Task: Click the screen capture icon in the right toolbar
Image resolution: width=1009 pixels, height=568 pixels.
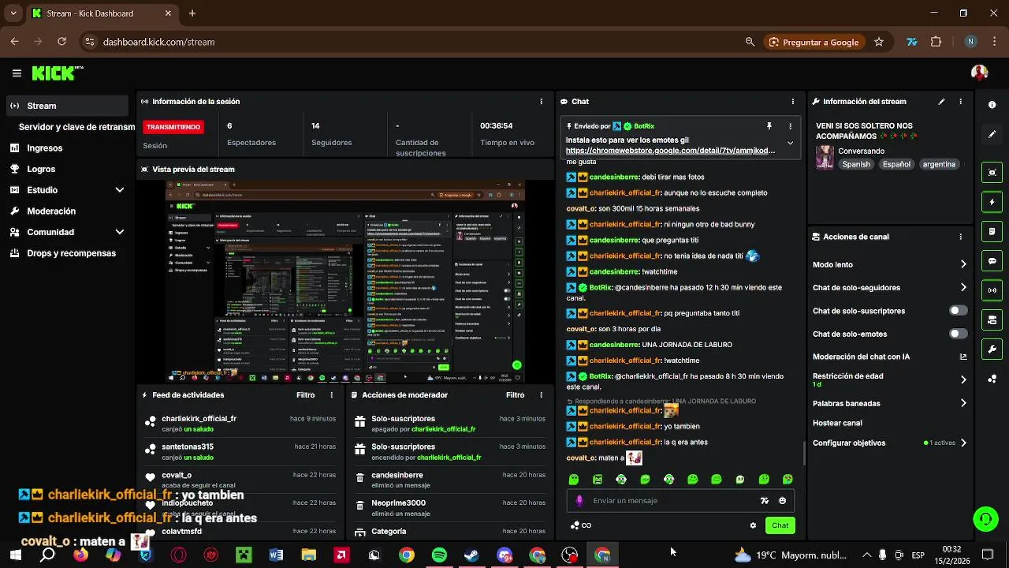Action: click(992, 173)
